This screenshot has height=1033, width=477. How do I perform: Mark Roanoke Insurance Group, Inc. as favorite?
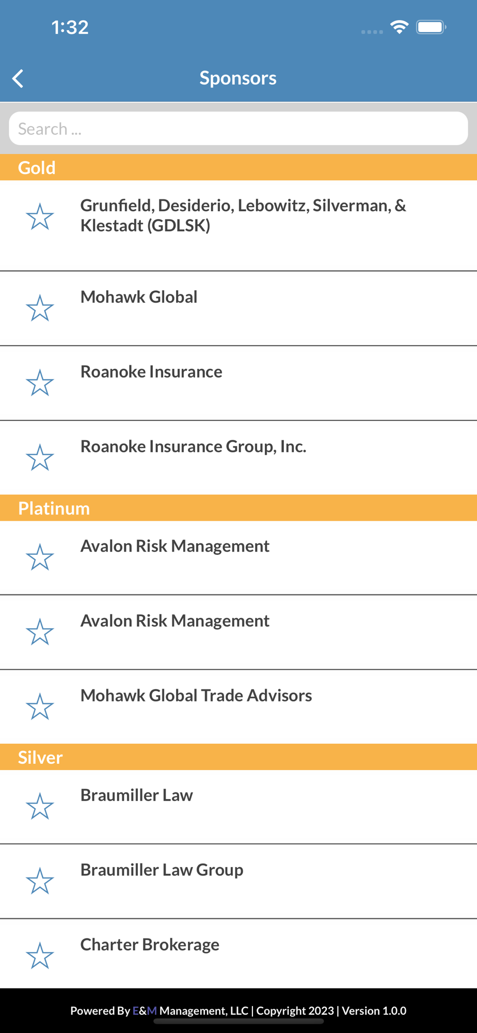40,458
